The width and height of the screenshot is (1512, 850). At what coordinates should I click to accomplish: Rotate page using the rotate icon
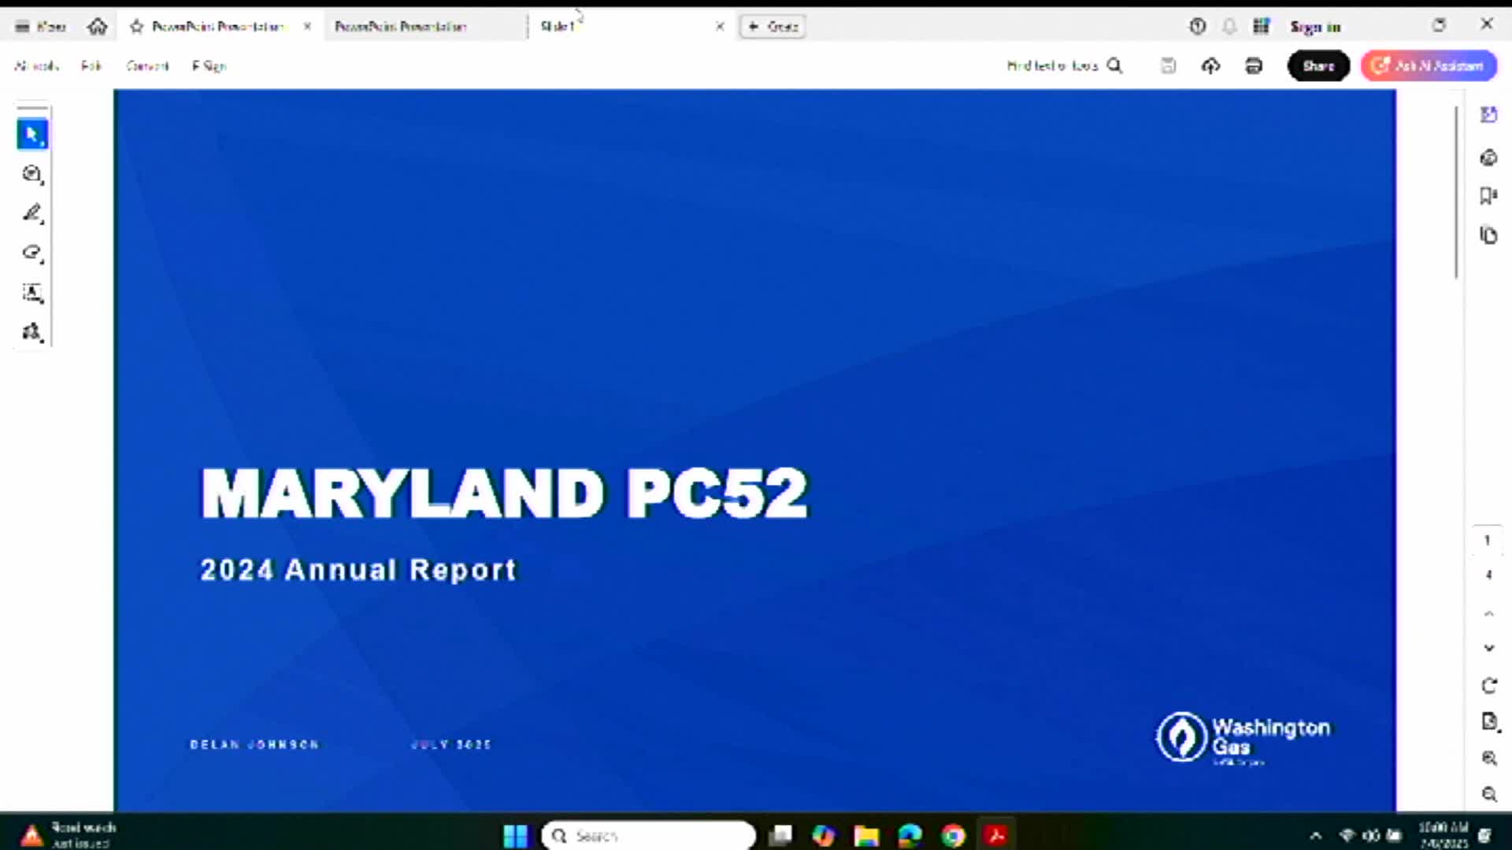[1488, 686]
